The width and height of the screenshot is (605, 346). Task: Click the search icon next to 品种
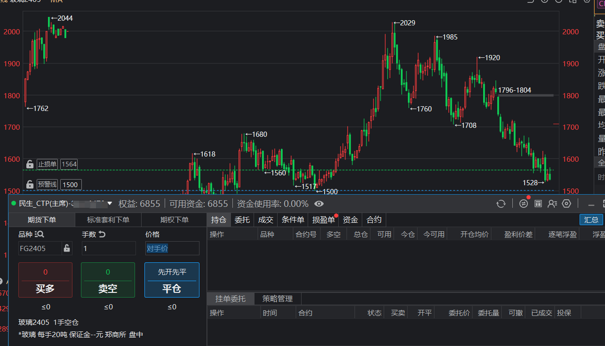39,234
